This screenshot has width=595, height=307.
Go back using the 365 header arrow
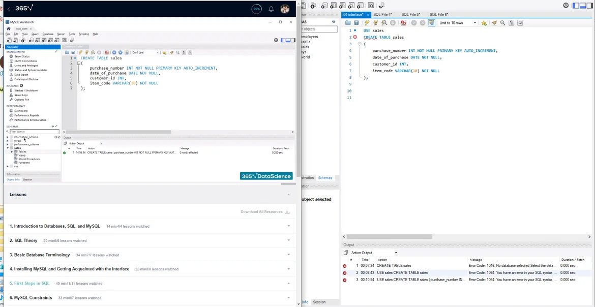(x=9, y=9)
